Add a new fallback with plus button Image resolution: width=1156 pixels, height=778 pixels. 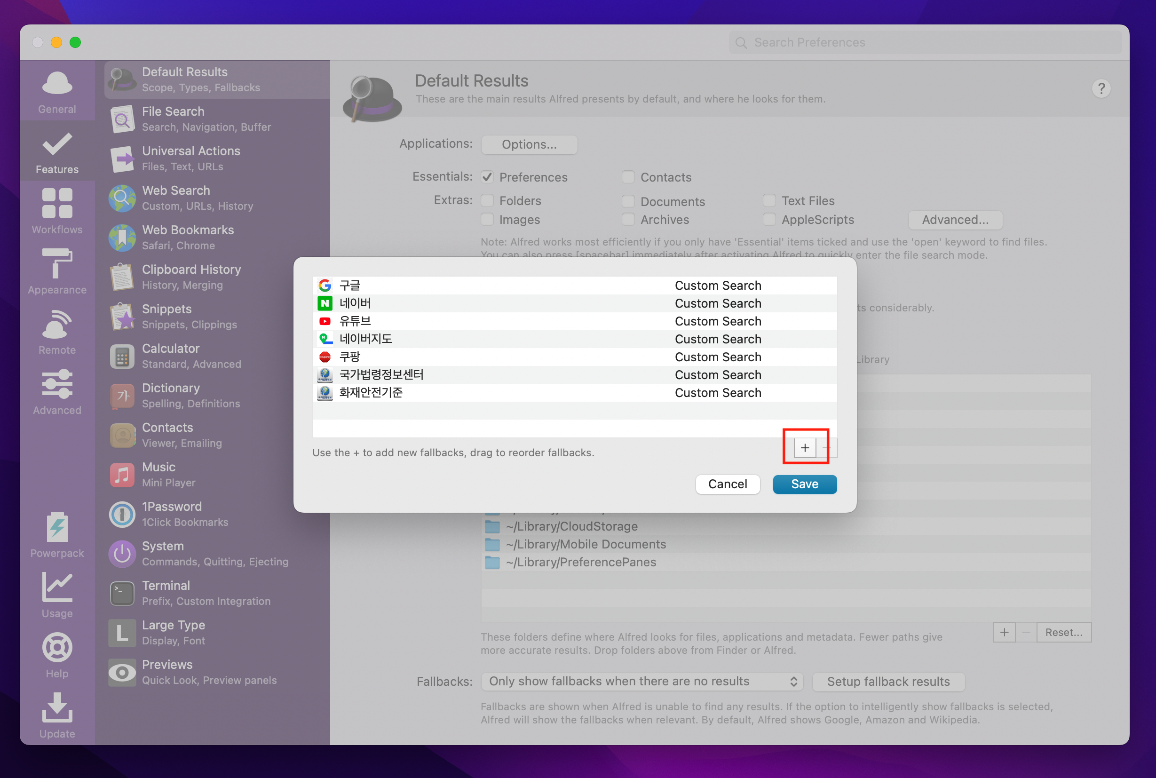[804, 447]
